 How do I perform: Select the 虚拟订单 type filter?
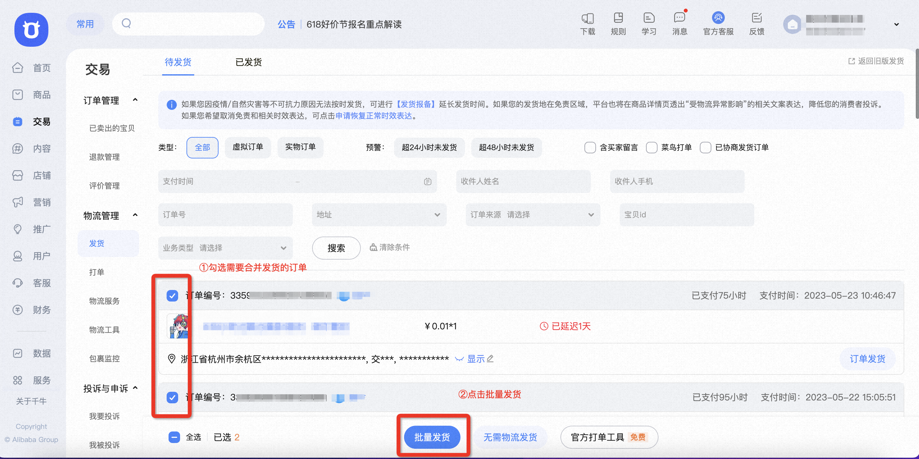(248, 147)
